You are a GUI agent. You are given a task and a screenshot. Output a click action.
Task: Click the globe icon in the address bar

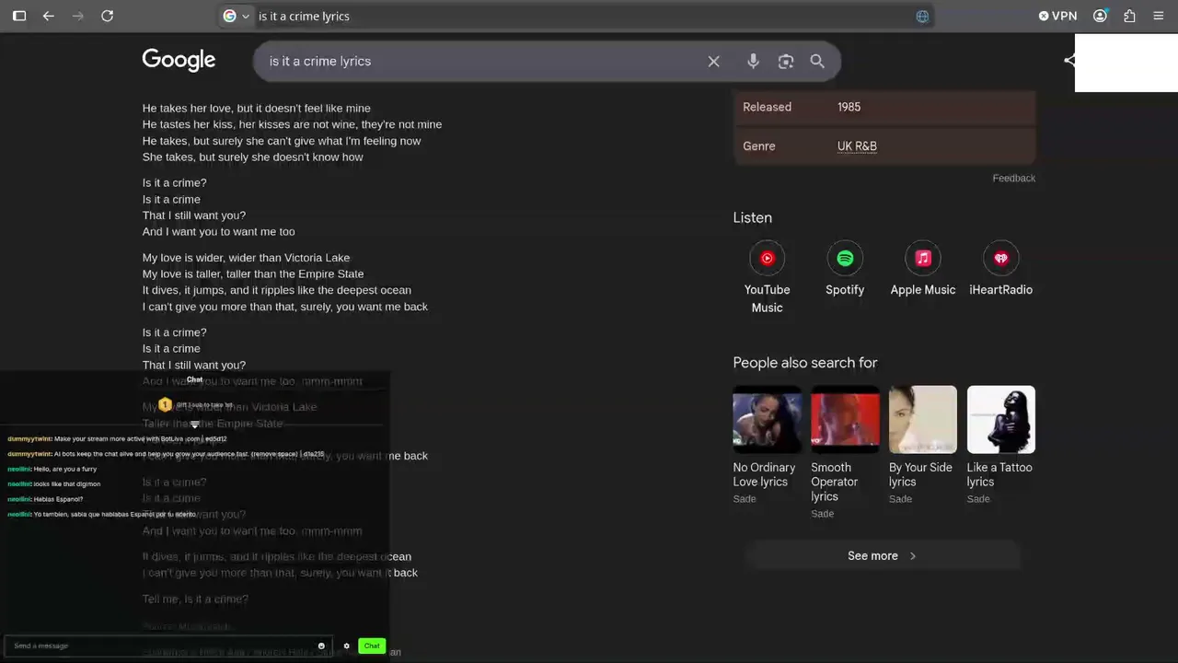[x=922, y=16]
